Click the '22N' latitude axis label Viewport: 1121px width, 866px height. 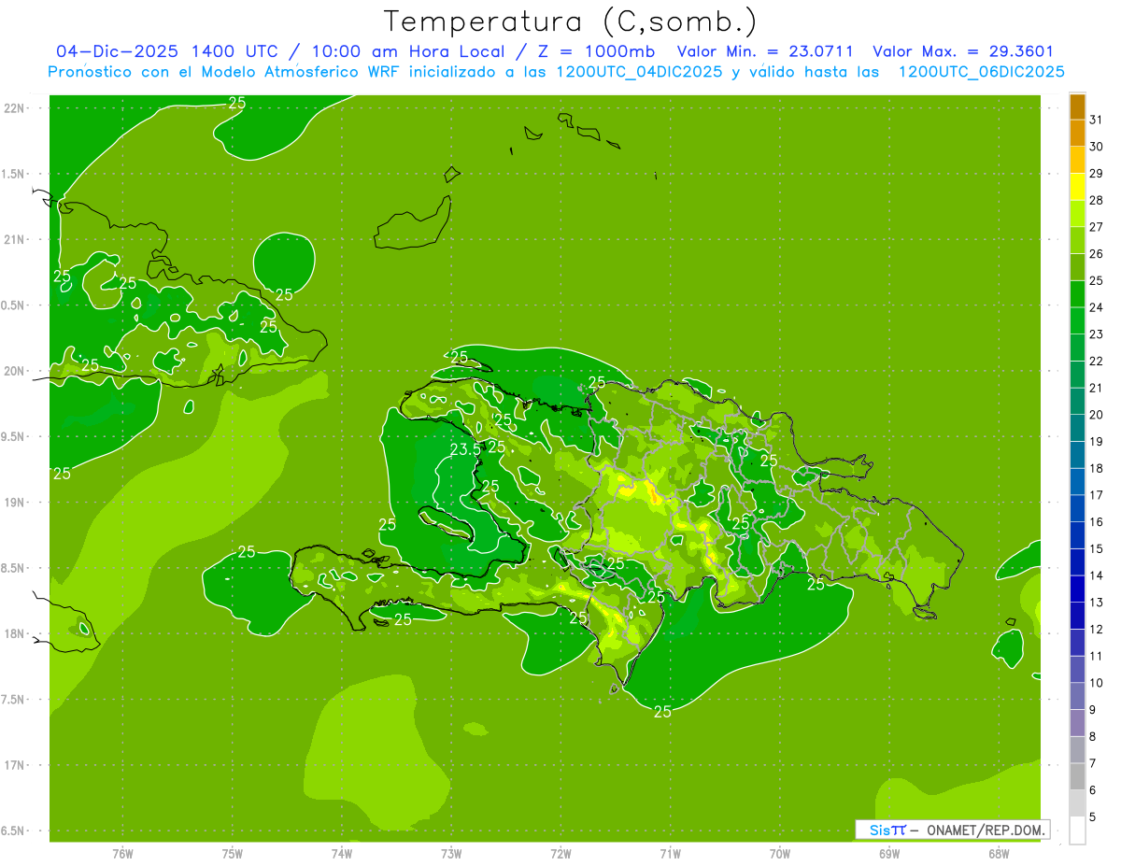tap(14, 108)
